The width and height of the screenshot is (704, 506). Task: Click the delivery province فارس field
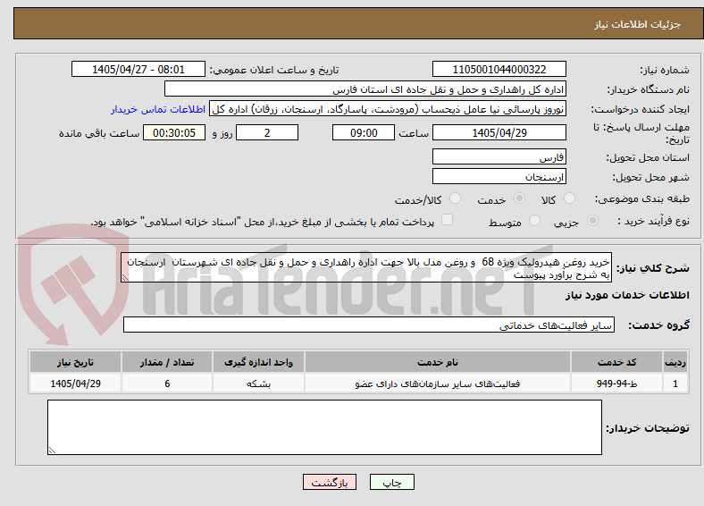point(499,156)
